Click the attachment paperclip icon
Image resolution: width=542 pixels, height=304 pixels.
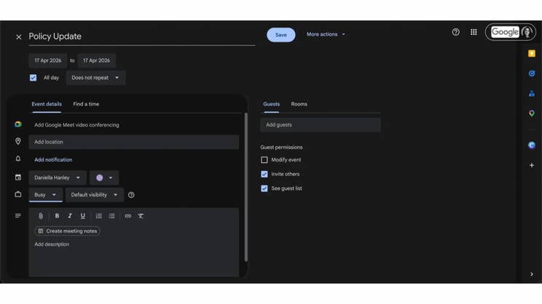coord(41,216)
